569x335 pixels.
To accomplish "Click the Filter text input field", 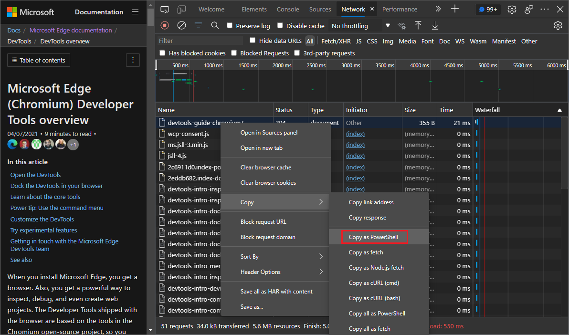I will click(x=200, y=41).
